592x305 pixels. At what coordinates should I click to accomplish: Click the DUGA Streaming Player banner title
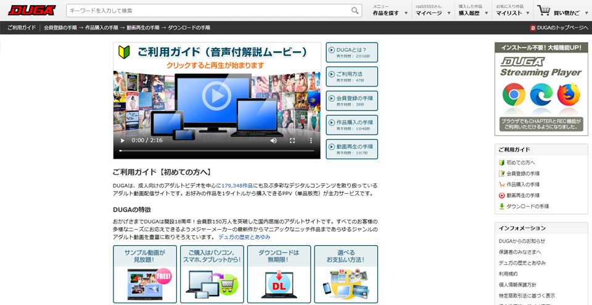click(541, 67)
